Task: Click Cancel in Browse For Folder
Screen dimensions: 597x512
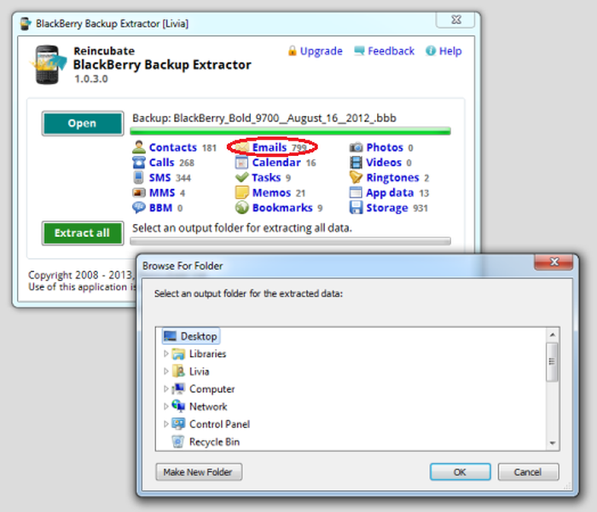Action: (528, 472)
